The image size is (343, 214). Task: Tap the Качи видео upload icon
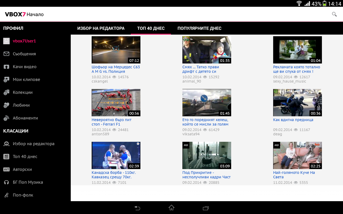pos(6,67)
